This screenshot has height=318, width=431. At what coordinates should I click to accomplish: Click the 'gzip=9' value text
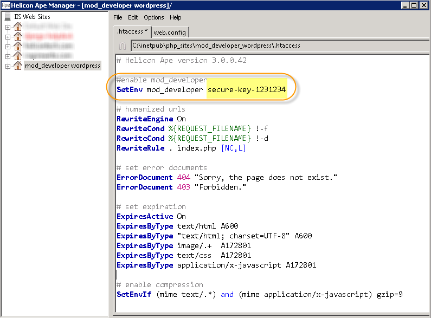point(389,294)
